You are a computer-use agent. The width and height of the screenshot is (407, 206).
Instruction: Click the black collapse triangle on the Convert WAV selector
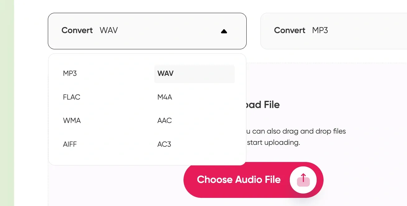224,31
